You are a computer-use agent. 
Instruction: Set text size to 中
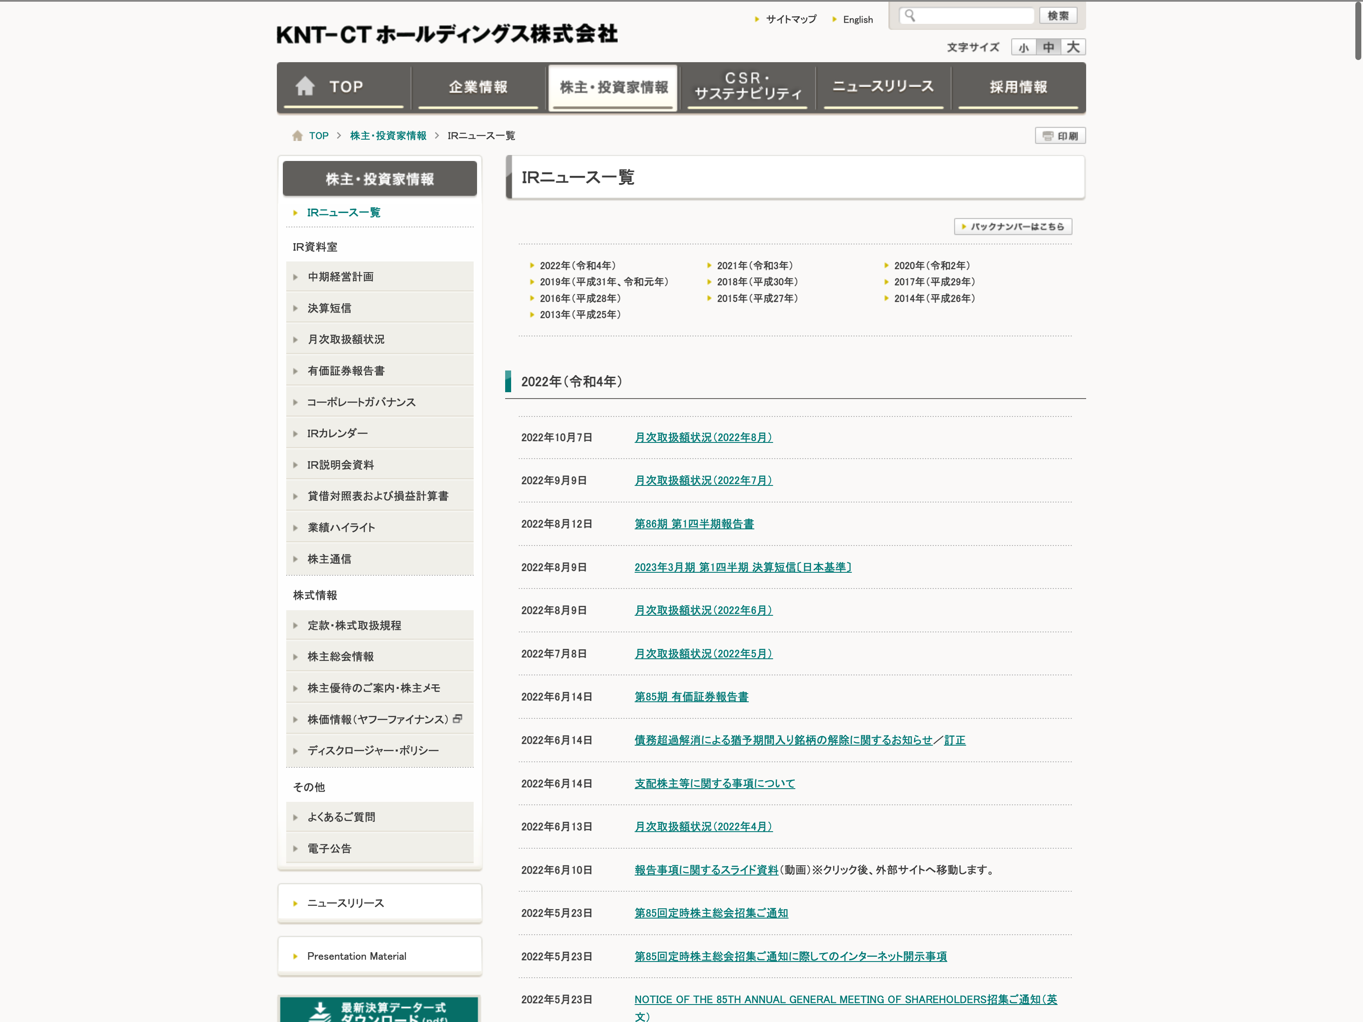[x=1048, y=47]
